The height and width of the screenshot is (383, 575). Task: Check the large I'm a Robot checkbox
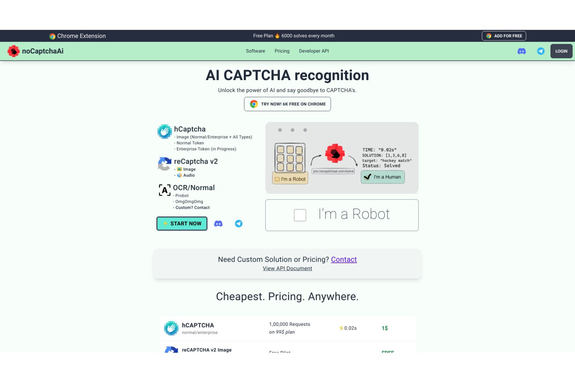point(300,215)
